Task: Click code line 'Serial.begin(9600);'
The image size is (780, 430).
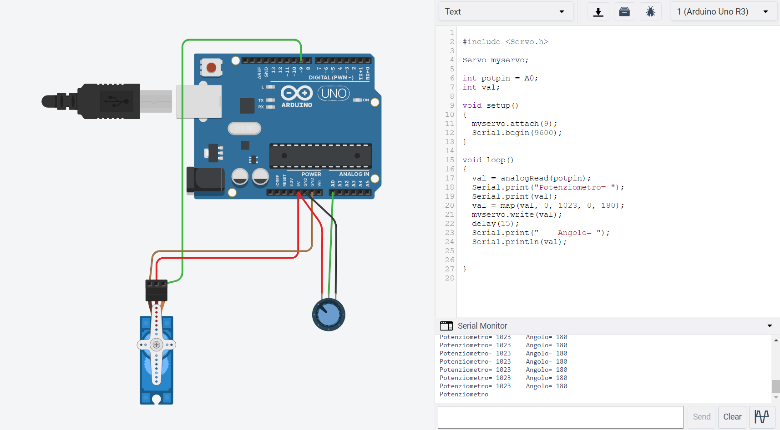Action: [517, 133]
